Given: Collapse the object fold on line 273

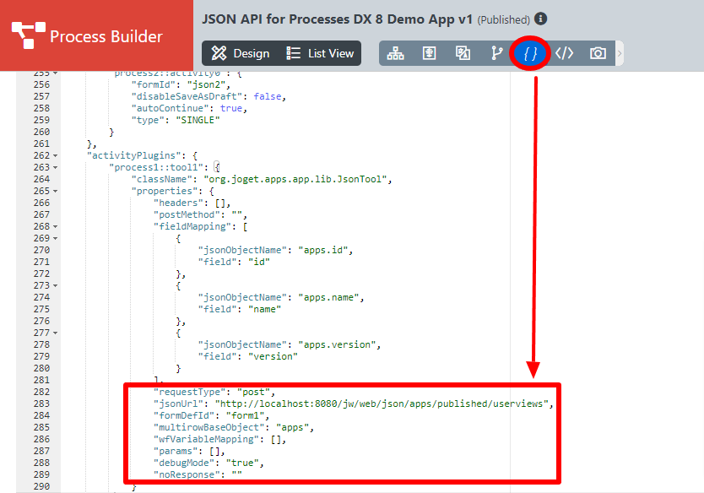Looking at the screenshot, I should click(55, 285).
